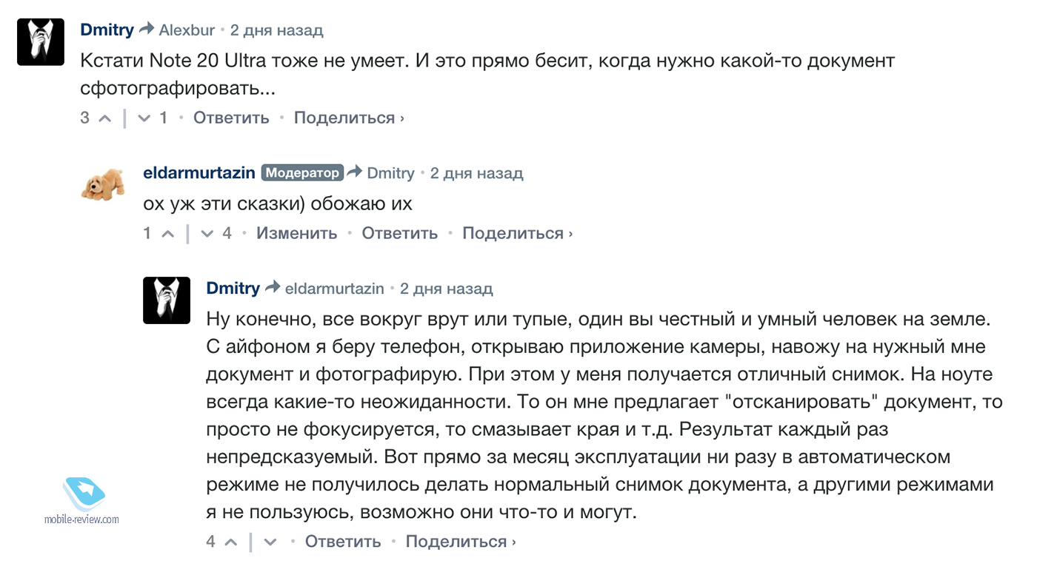Screen dimensions: 1037x572
Task: Click Изменить on eldarmurtazin's comment
Action: pyautogui.click(x=296, y=234)
